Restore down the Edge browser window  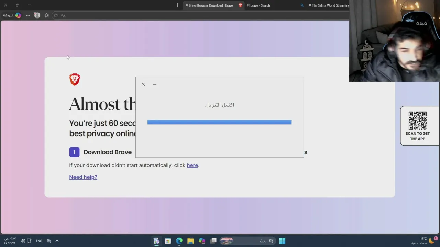tap(17, 5)
